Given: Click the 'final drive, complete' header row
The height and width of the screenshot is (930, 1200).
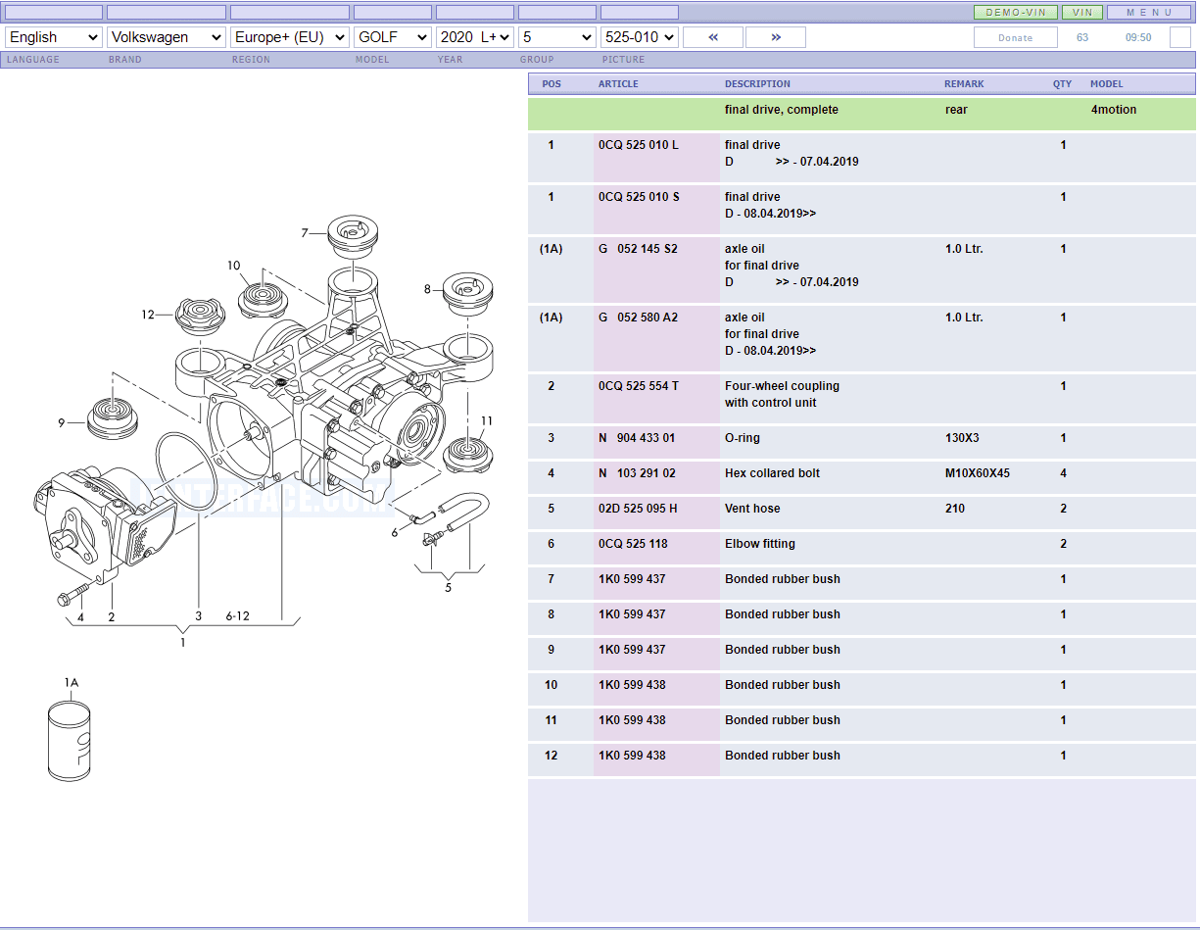Looking at the screenshot, I should click(862, 114).
